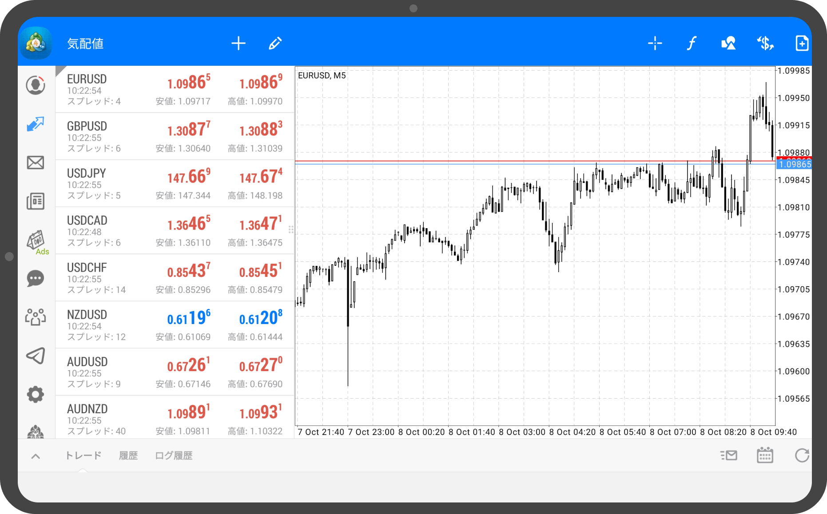Image resolution: width=827 pixels, height=514 pixels.
Task: Open the envelope mailbox icon in sidebar
Action: click(36, 163)
